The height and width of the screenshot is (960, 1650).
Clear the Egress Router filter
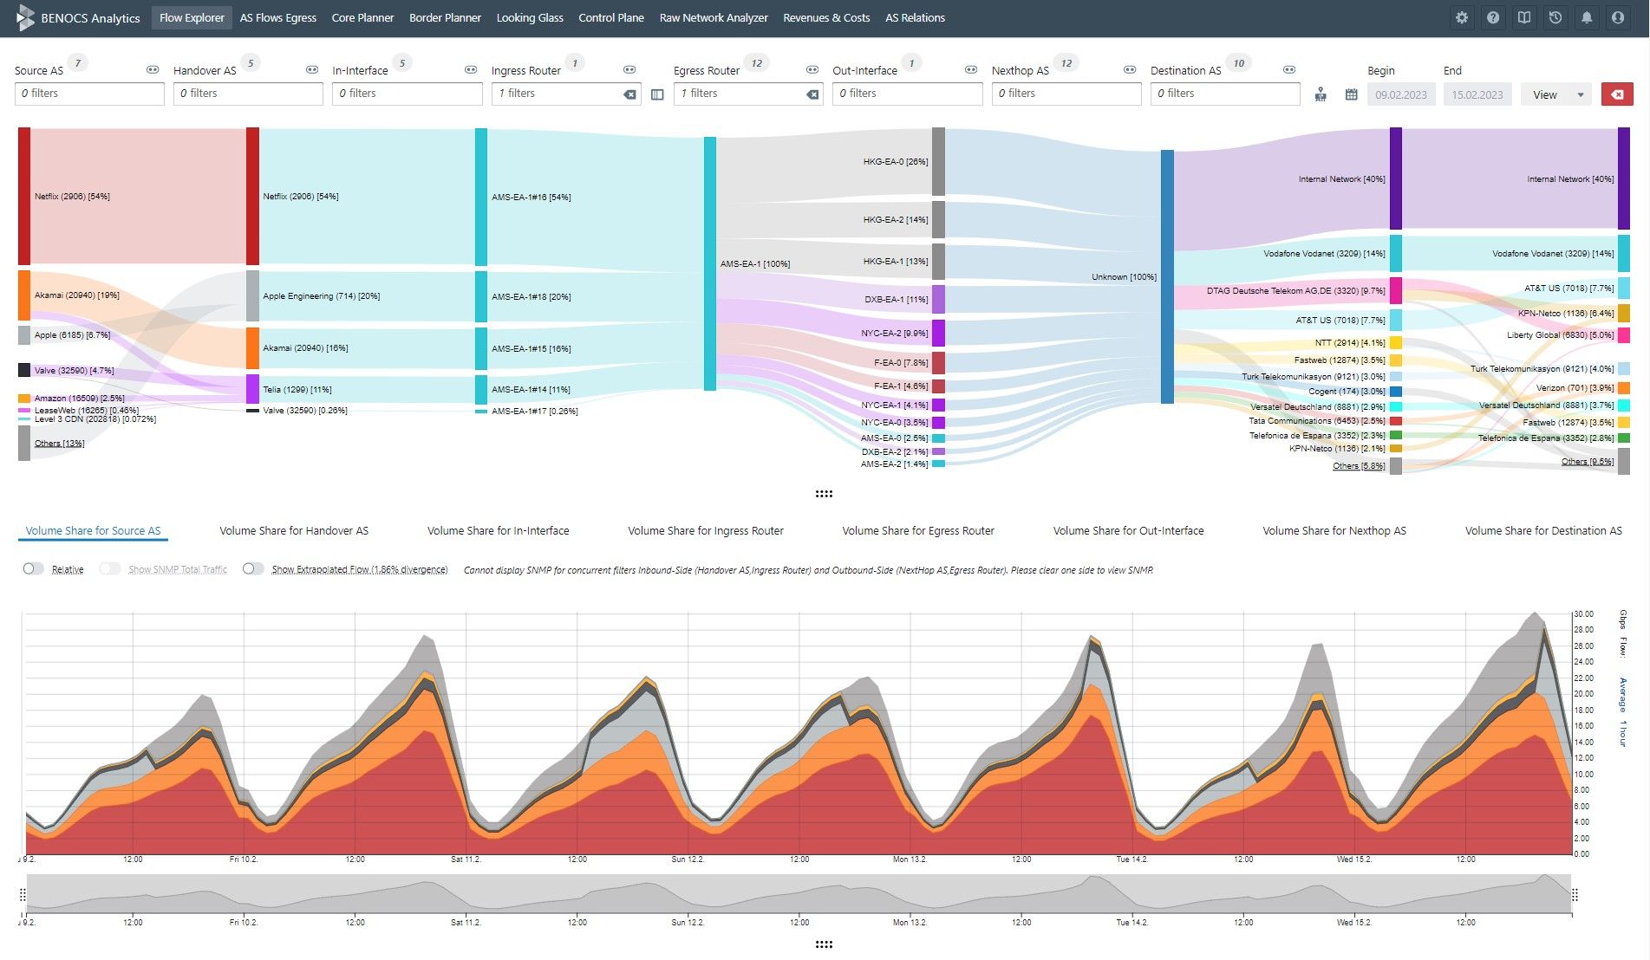click(x=812, y=94)
